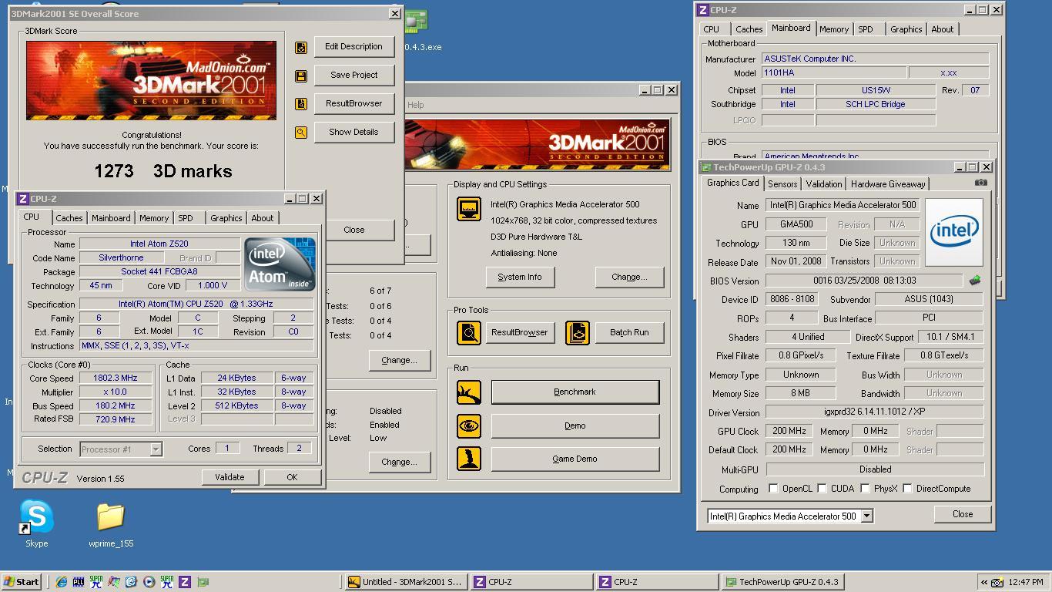Screen dimensions: 1052x592
Task: Click the Save Project button
Action: 353,76
